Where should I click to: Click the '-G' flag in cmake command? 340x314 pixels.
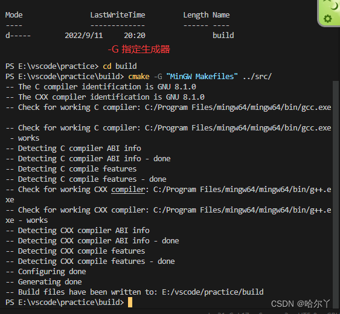(x=158, y=77)
